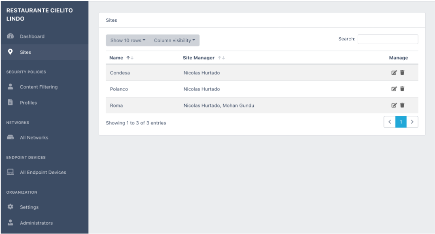Edit the Roma site
Screen dimensions: 435x234
click(394, 105)
